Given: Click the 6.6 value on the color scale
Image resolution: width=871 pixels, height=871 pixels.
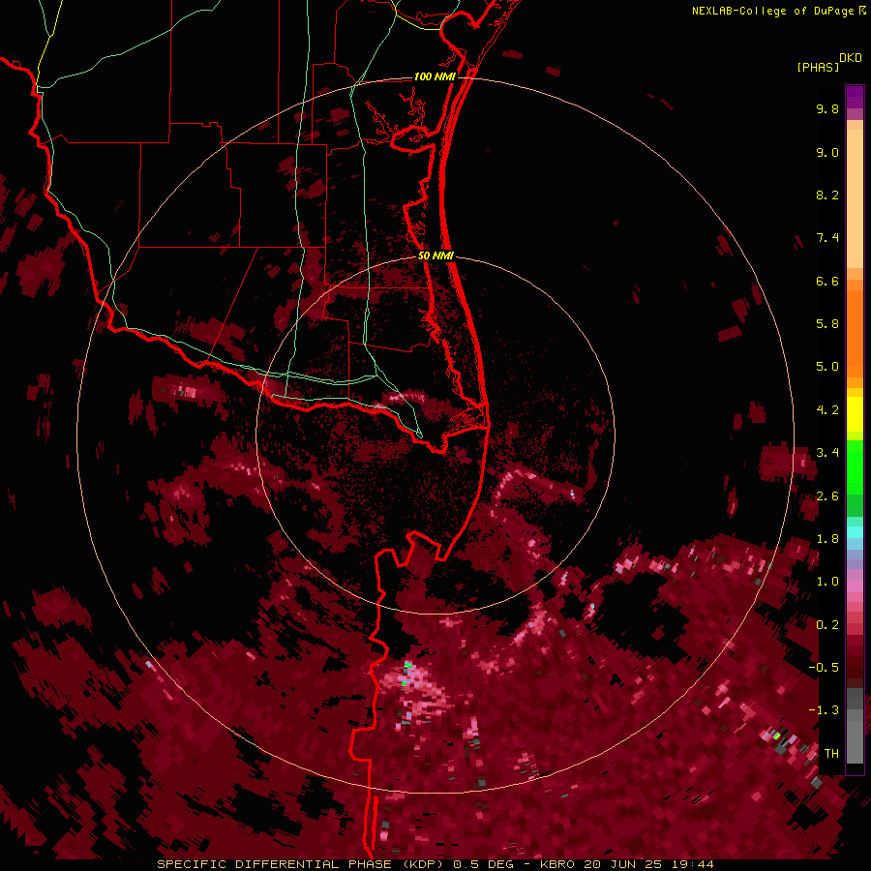Looking at the screenshot, I should pyautogui.click(x=827, y=281).
